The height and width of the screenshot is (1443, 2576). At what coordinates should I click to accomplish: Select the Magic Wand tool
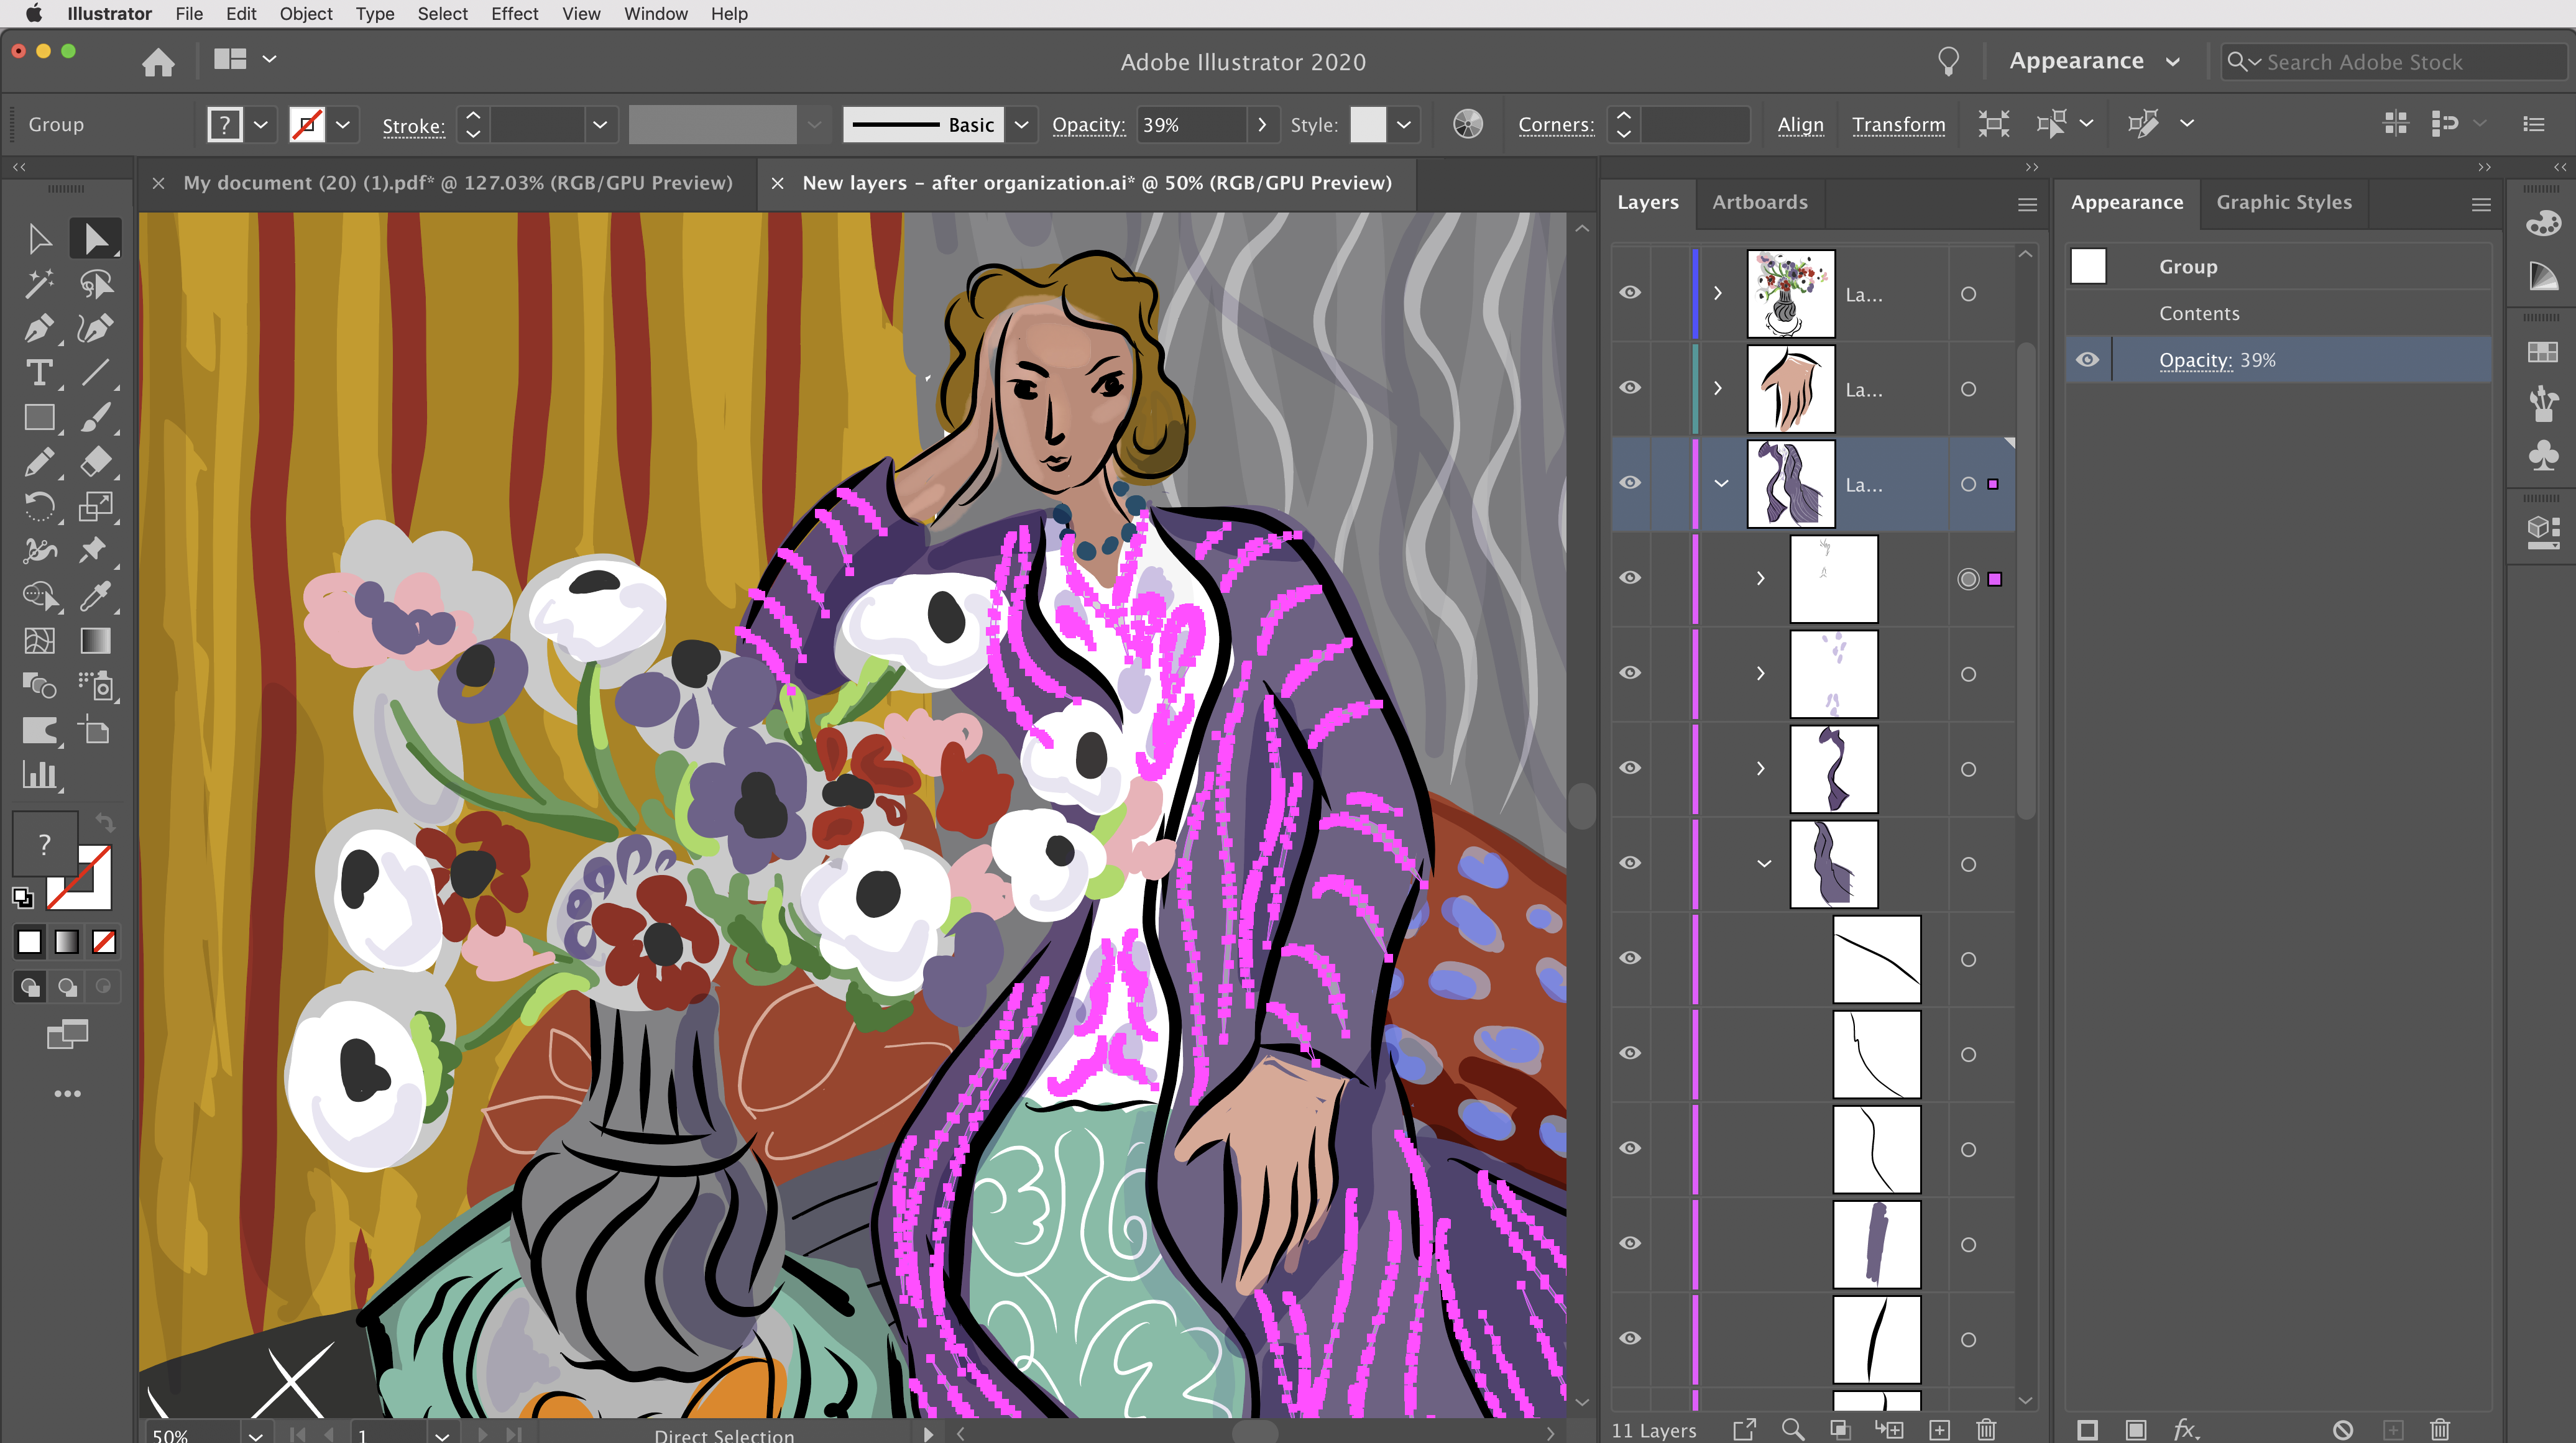[x=39, y=284]
